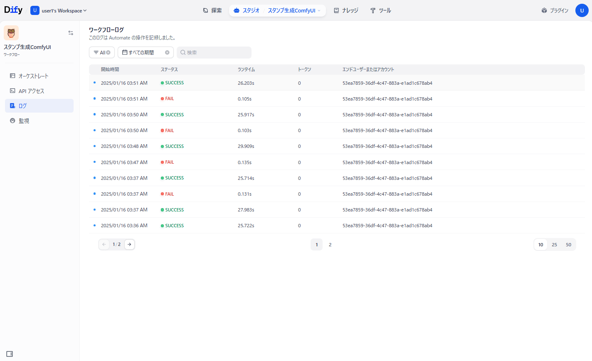Open the すべての期間 period dropdown
The height and width of the screenshot is (361, 592).
141,53
